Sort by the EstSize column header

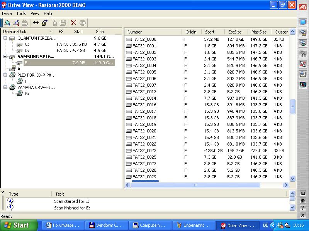tap(236, 32)
